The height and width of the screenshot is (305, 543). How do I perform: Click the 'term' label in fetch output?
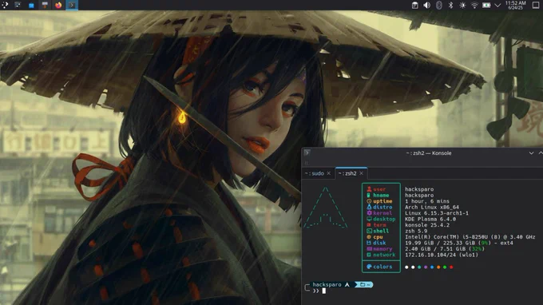[x=379, y=225]
